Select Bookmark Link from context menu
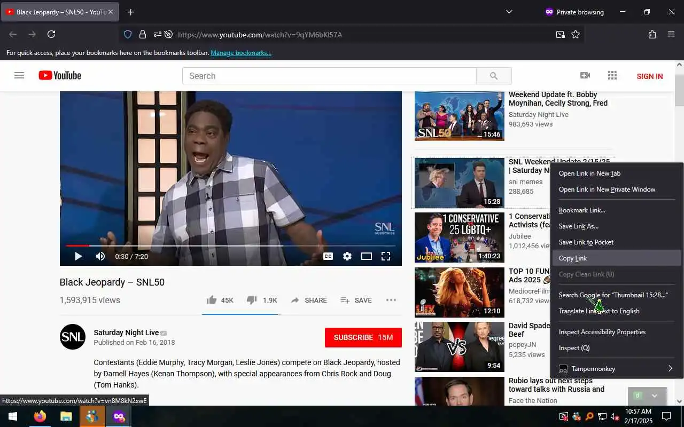The width and height of the screenshot is (684, 427). tap(617, 210)
